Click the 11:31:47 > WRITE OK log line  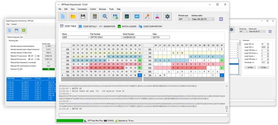(70, 88)
